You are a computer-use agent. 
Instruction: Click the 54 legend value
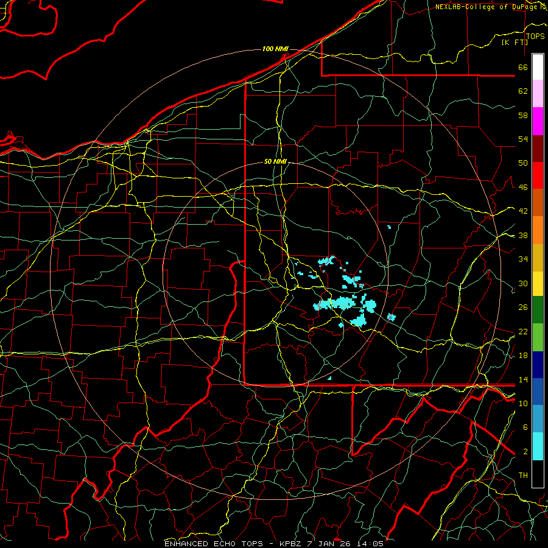point(523,139)
